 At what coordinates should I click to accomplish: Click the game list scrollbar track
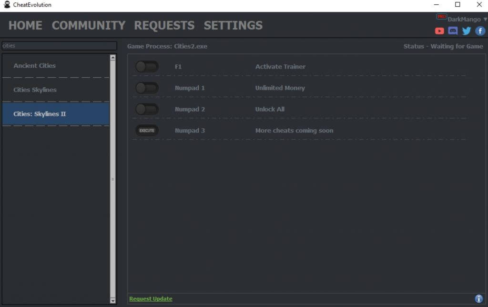pos(112,179)
